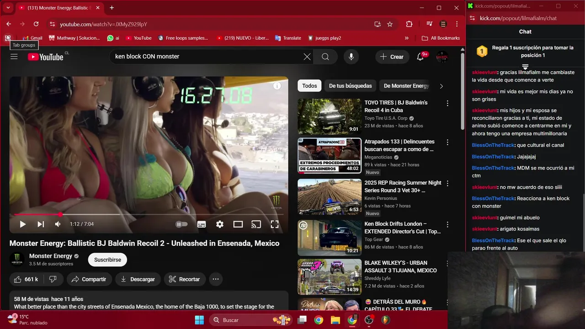Run search with the magnifier button
The image size is (585, 329).
pyautogui.click(x=325, y=57)
